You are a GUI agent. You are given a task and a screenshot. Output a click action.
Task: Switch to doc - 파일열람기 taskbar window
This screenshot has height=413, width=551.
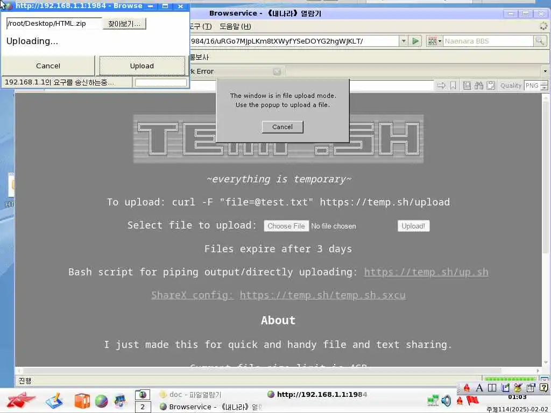[190, 394]
